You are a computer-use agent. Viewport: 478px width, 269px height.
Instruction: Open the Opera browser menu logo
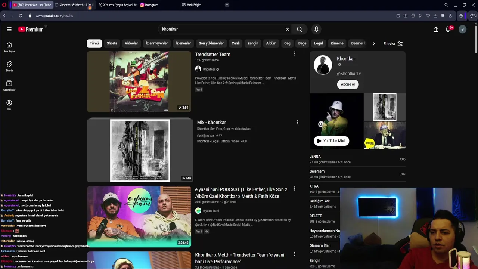click(x=4, y=5)
